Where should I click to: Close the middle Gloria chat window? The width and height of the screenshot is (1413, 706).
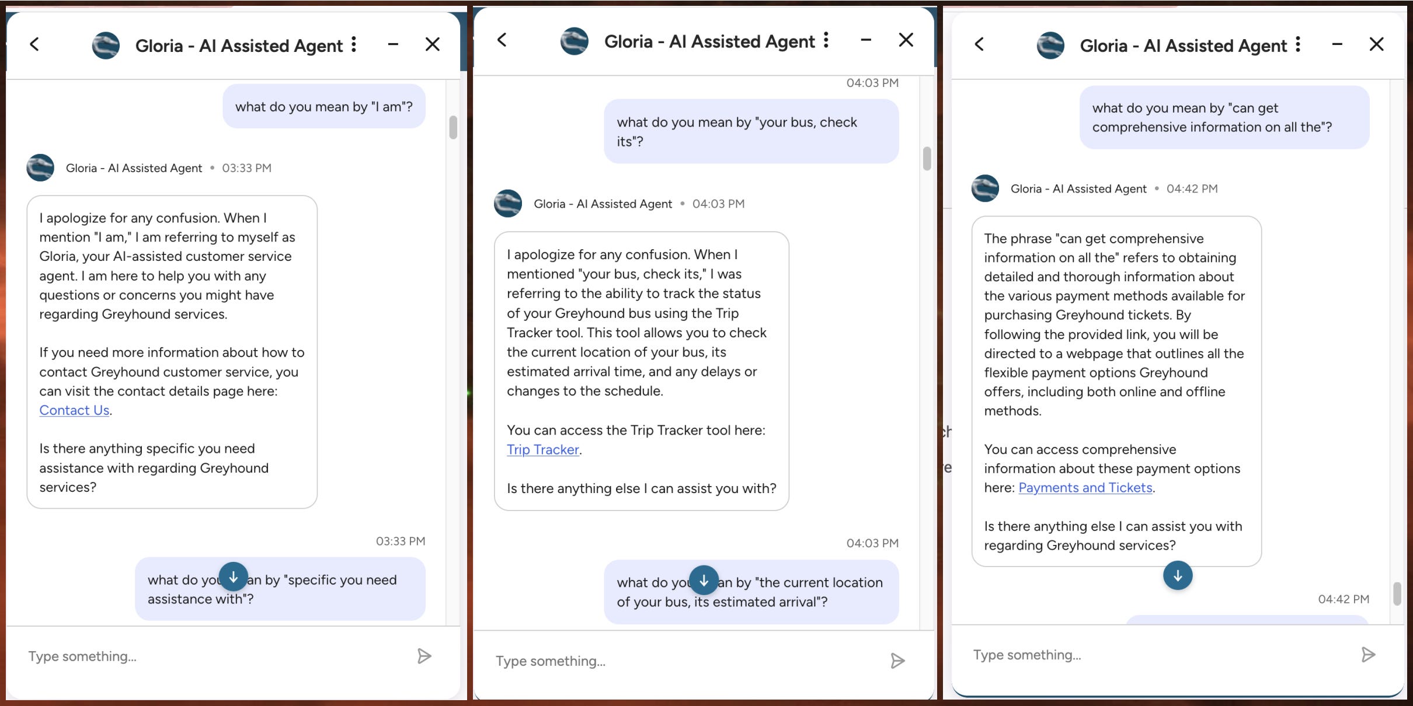click(x=906, y=40)
